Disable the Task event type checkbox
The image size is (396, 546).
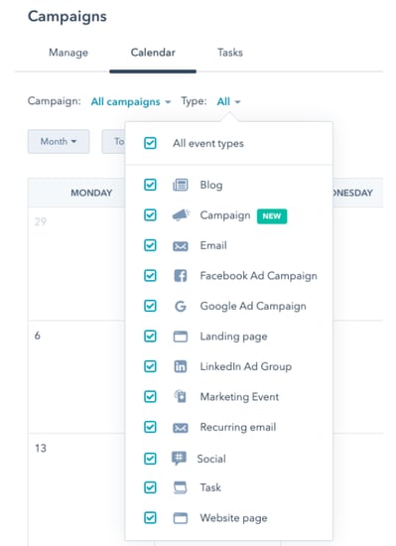pos(150,487)
